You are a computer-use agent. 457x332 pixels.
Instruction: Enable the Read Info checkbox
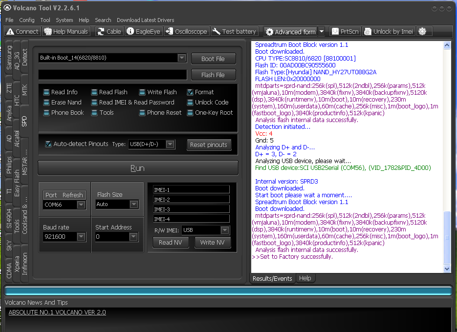click(46, 92)
